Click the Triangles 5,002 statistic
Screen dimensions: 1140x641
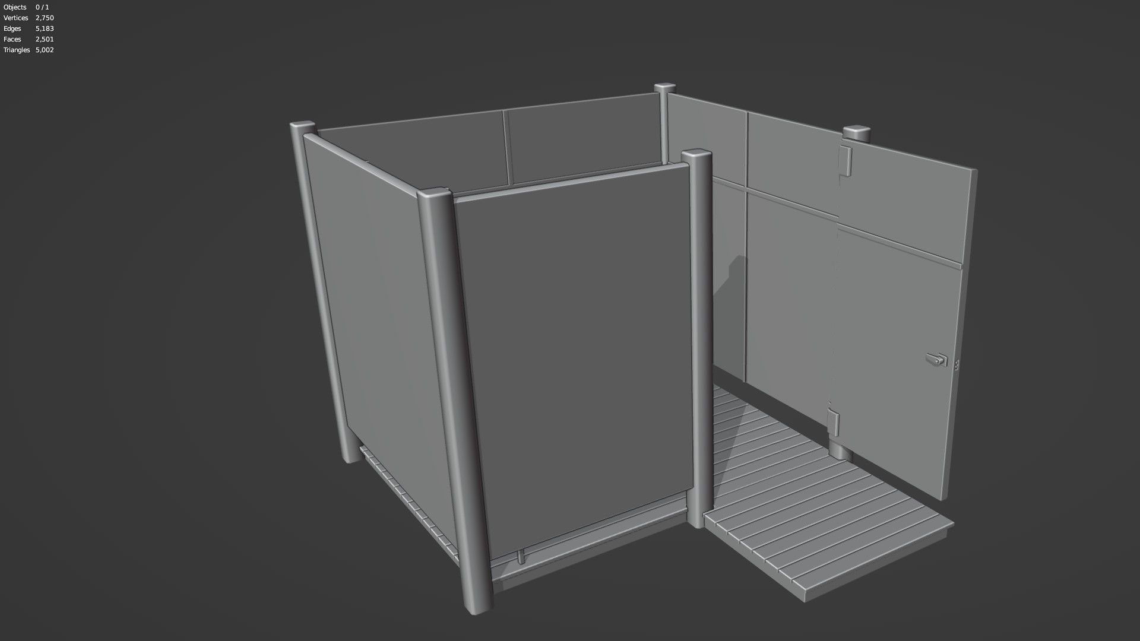tap(28, 50)
